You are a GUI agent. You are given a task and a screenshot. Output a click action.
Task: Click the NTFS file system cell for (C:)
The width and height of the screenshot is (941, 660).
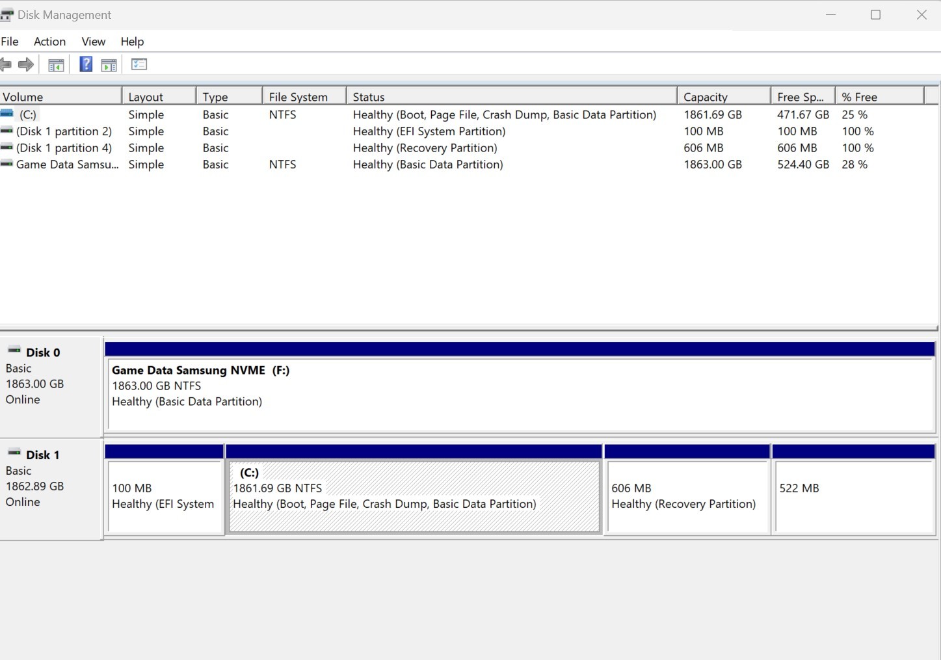(x=282, y=114)
